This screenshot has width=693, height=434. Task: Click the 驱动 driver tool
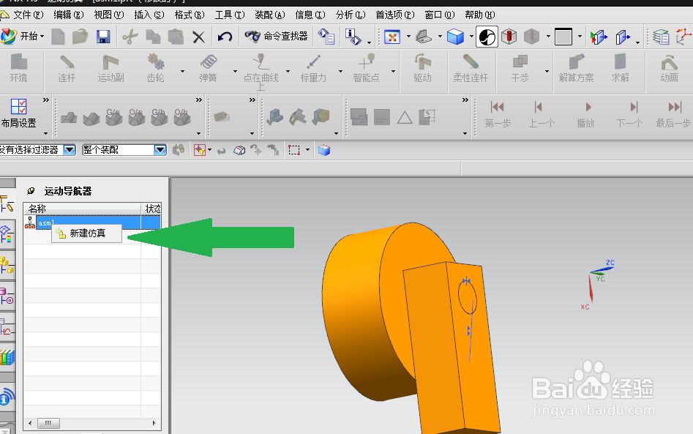[x=422, y=69]
